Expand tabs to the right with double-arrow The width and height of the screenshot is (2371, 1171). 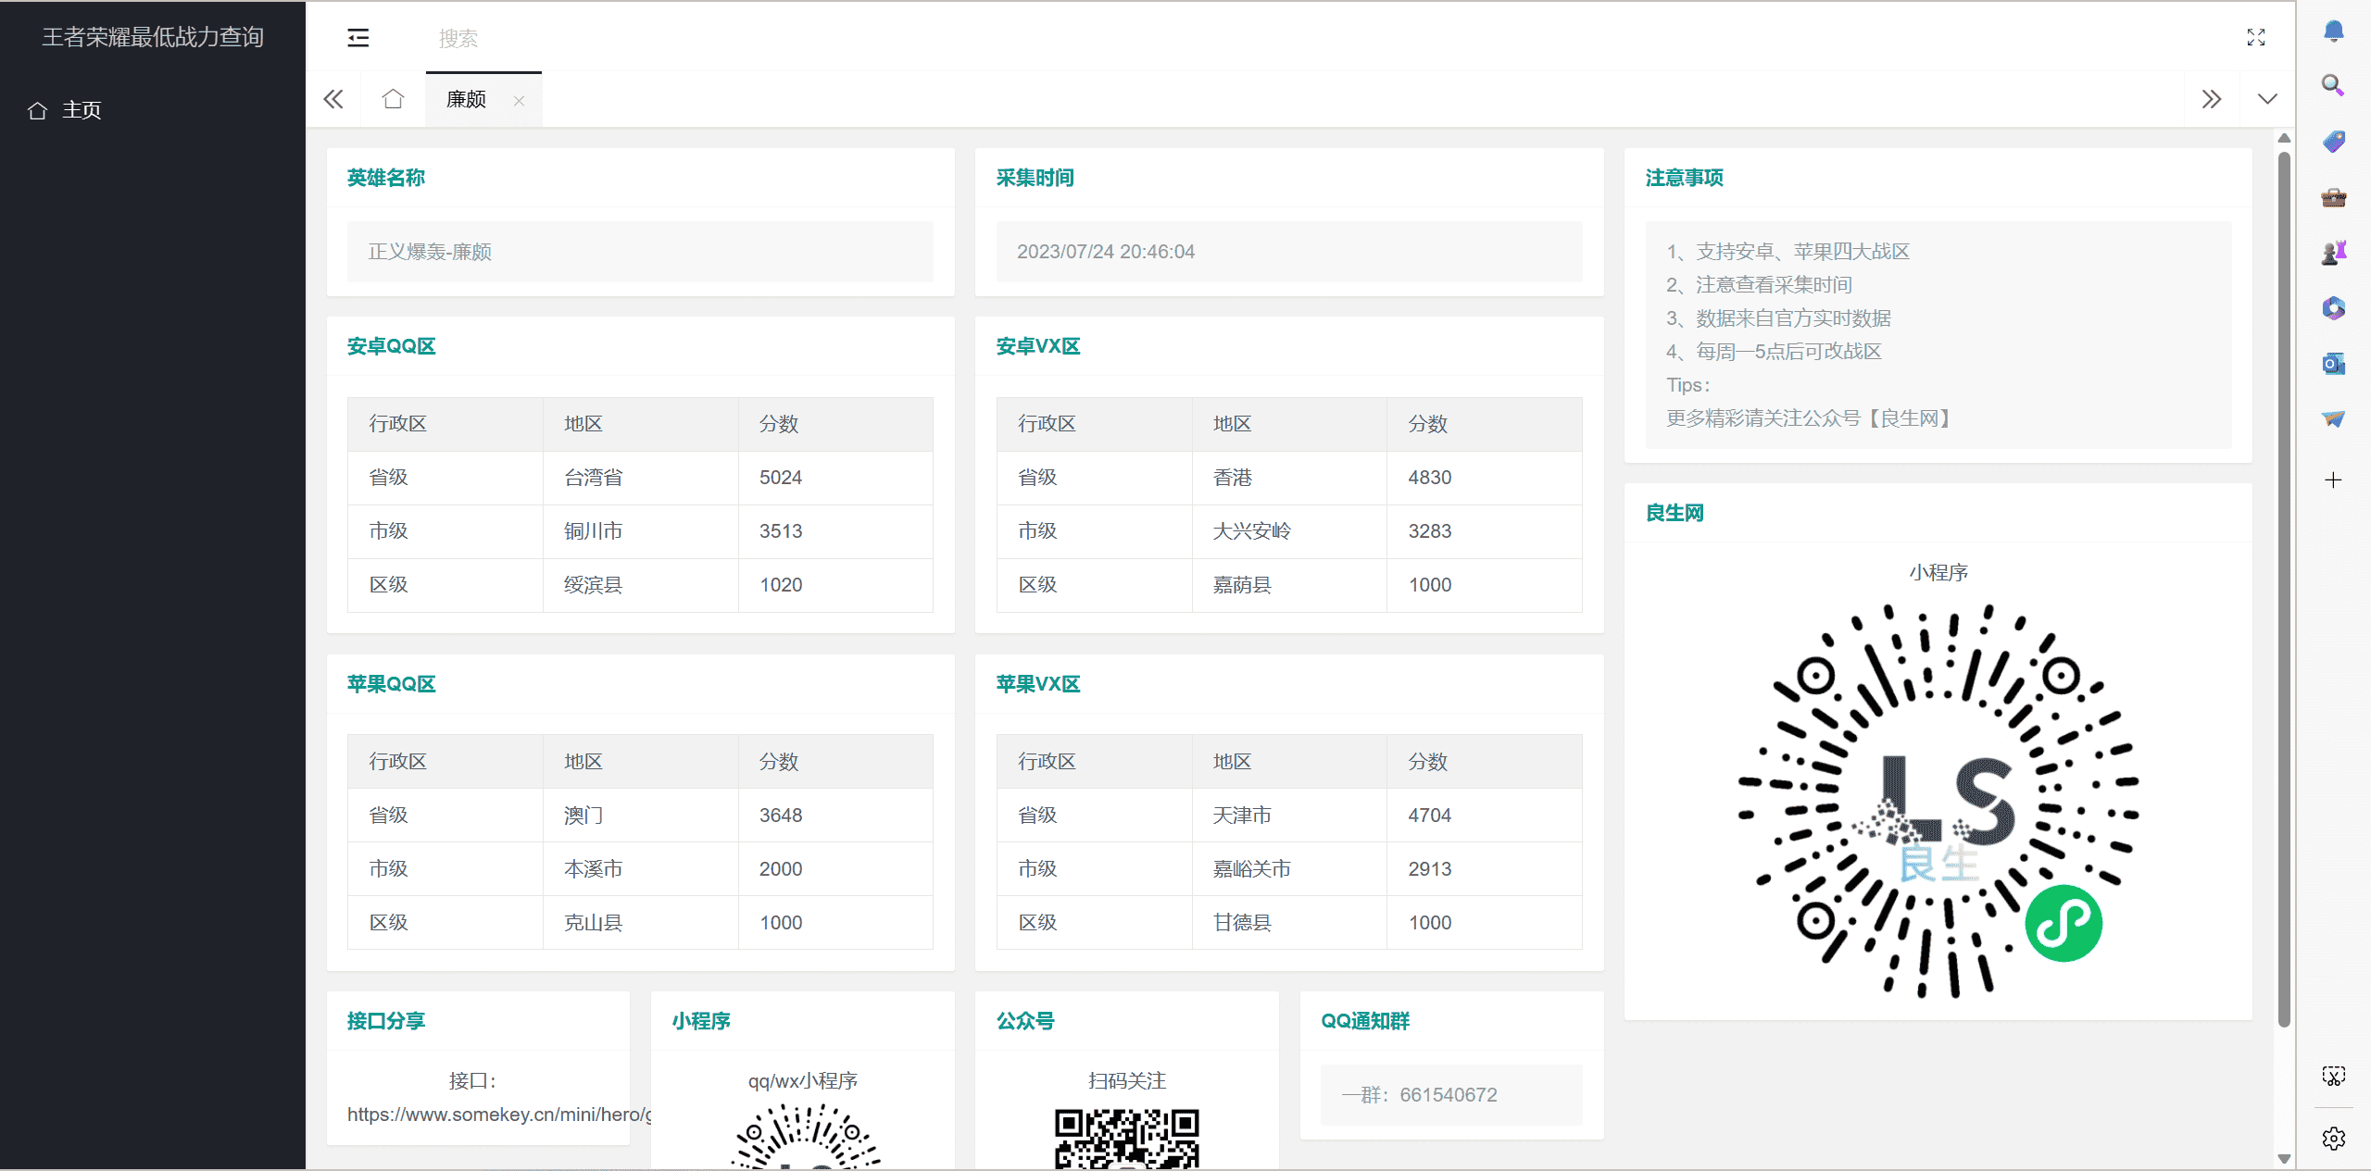pos(2214,99)
